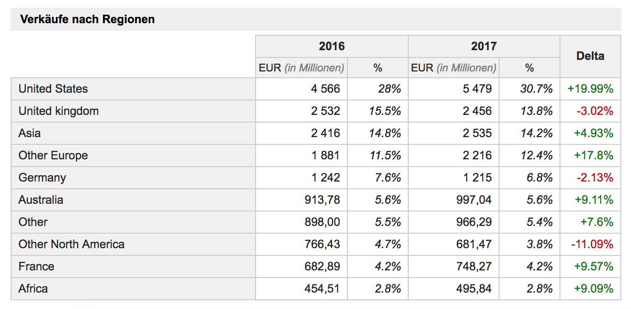The width and height of the screenshot is (631, 309).
Task: Click the Delta column header
Action: click(x=590, y=56)
